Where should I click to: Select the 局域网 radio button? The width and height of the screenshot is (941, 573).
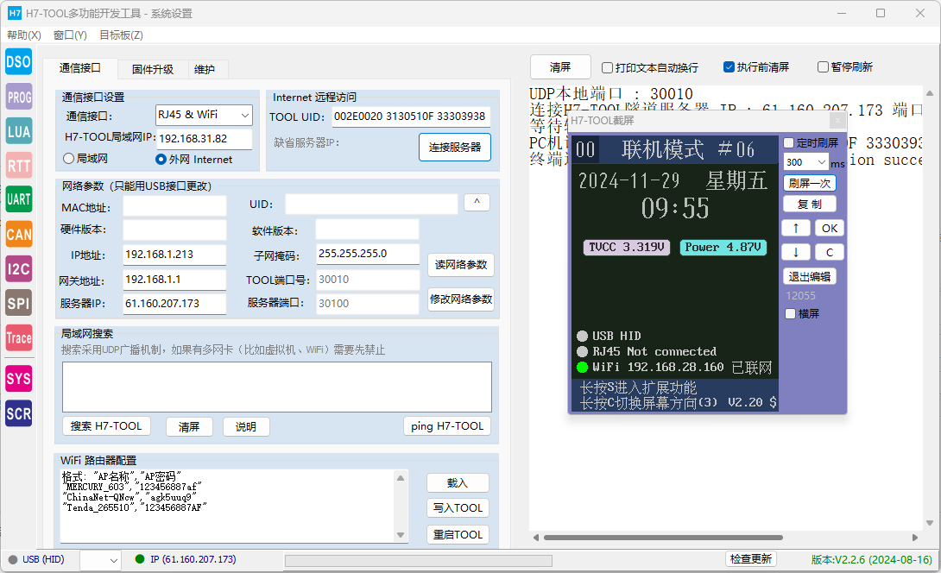tap(69, 159)
